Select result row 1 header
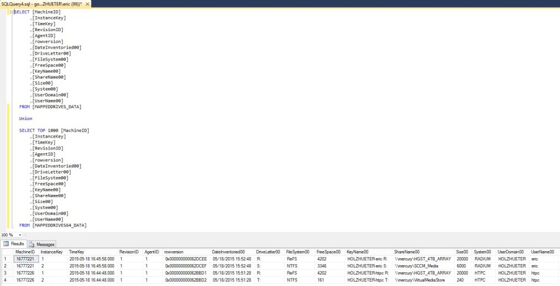Screen dimensions: 560x286 (7, 259)
